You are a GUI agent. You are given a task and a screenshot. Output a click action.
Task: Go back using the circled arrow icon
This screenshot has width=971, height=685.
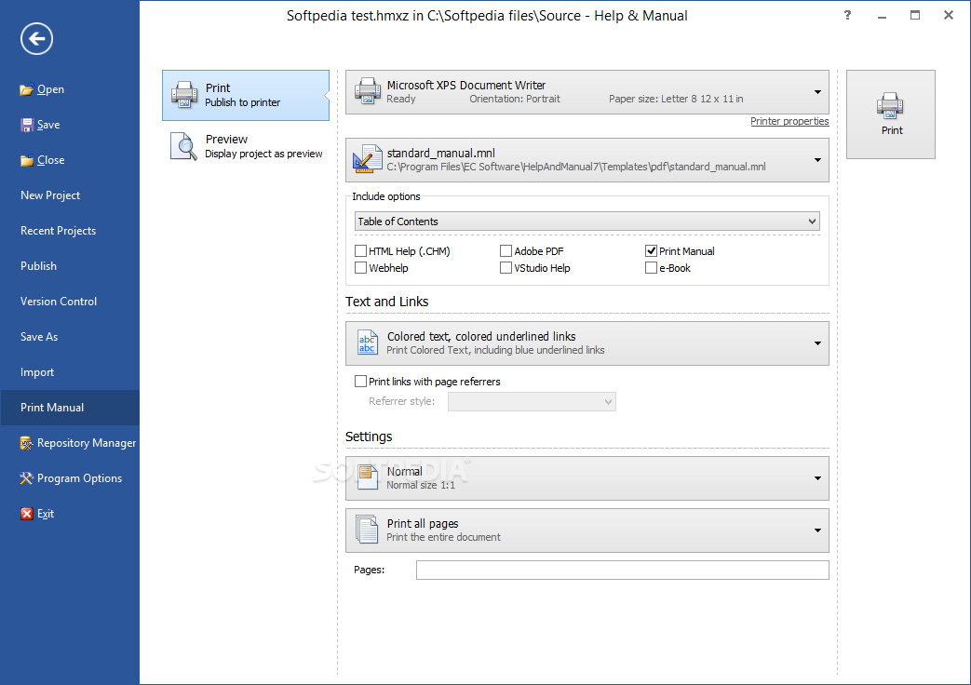[x=36, y=38]
